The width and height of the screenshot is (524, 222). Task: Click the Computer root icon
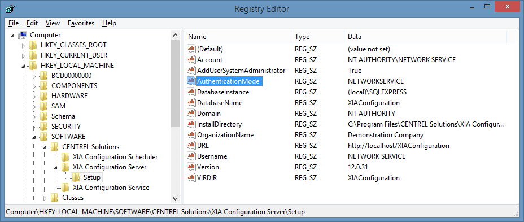point(23,35)
